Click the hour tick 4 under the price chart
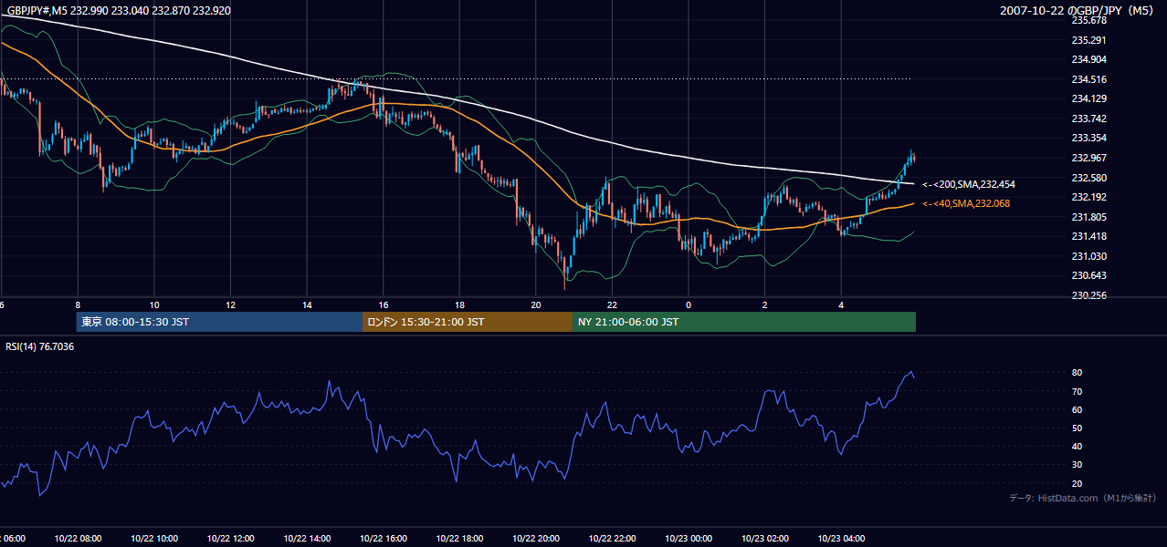 [842, 304]
